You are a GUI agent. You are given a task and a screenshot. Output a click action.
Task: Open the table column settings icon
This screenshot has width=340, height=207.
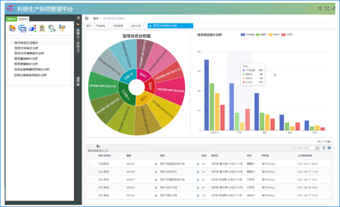coord(324,148)
